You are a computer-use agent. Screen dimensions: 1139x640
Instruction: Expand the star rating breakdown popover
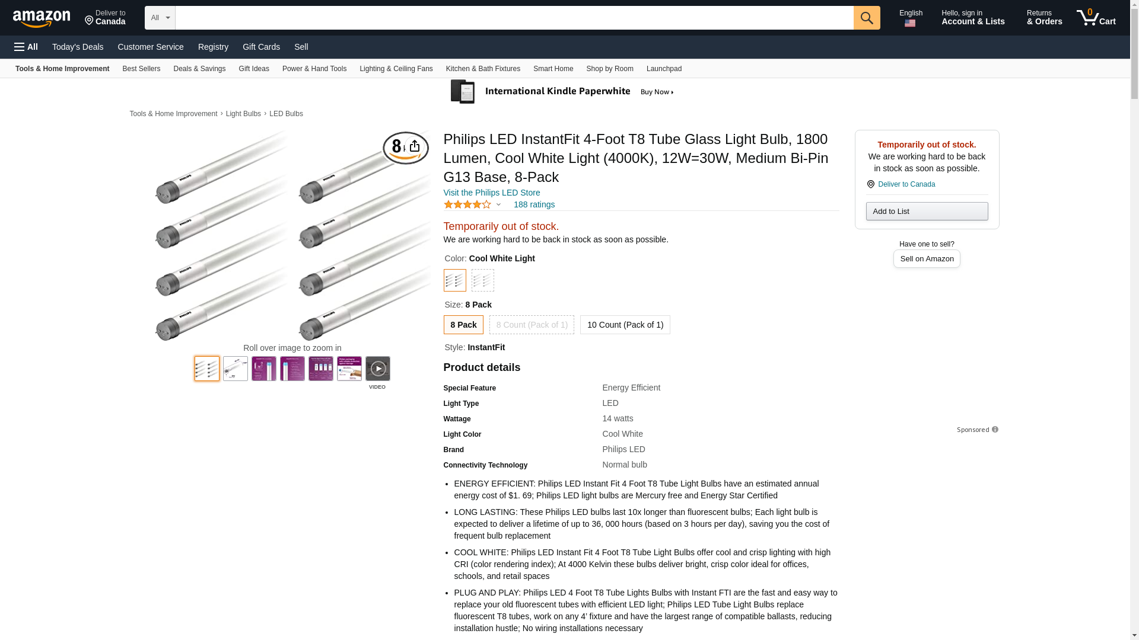click(498, 204)
